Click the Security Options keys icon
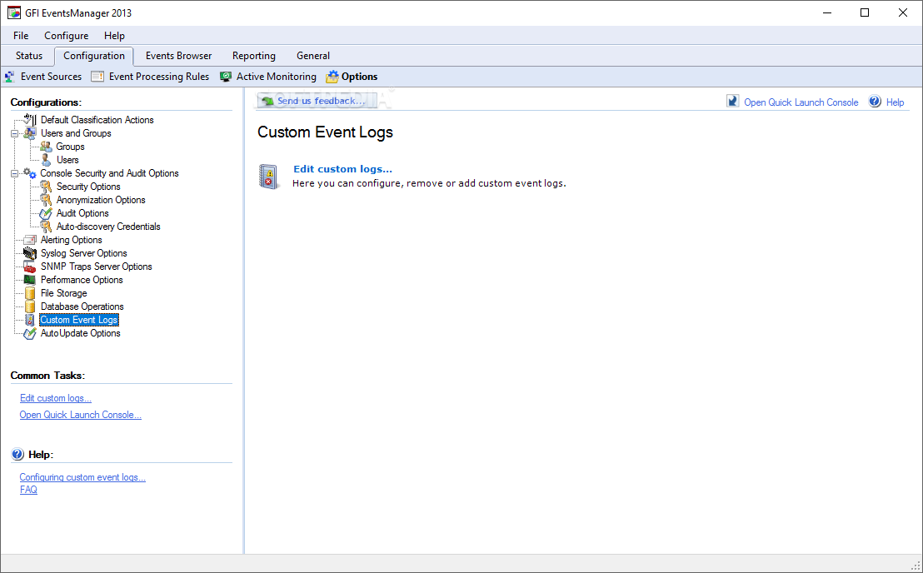The width and height of the screenshot is (923, 573). coord(46,187)
